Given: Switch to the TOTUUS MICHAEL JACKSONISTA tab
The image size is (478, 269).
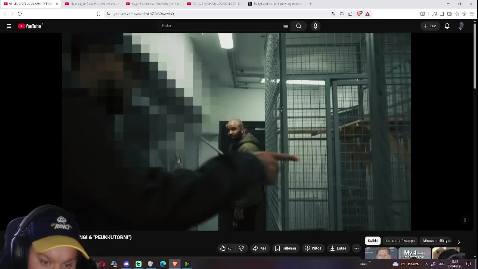Looking at the screenshot, I should [214, 4].
